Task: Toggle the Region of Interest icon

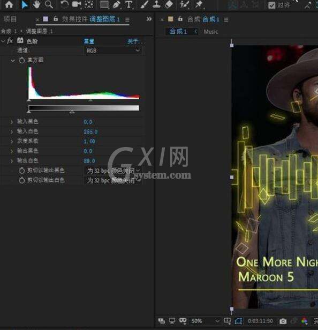Action: click(238, 321)
